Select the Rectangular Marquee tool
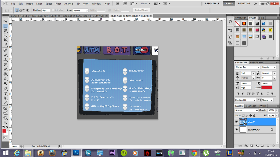Viewport: 280px width, 157px height. [5, 26]
